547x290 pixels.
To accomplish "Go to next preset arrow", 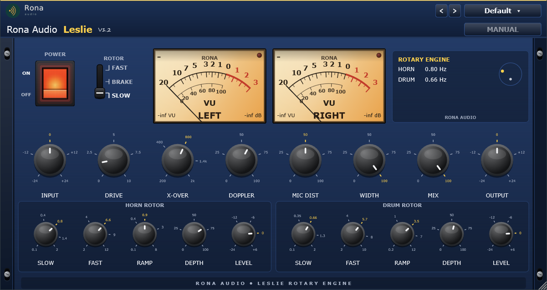I will coord(455,11).
